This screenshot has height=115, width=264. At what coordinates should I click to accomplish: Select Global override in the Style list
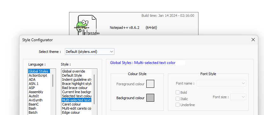click(73, 71)
